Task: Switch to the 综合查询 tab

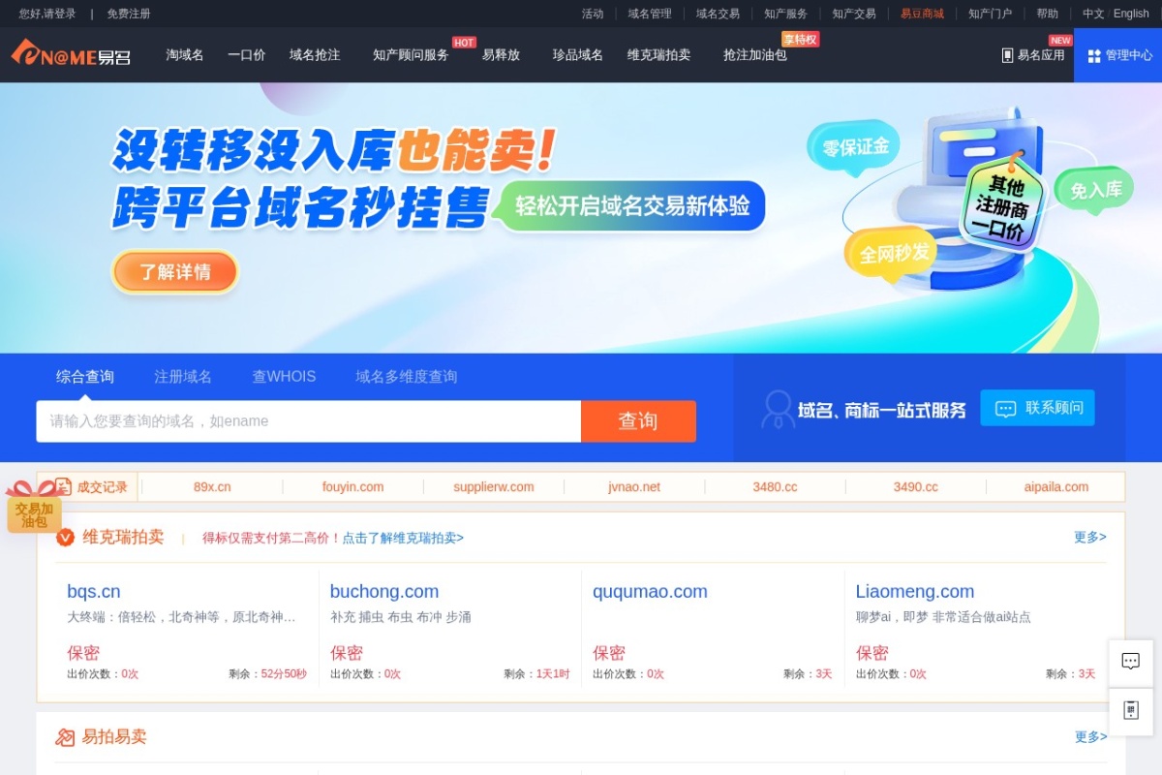Action: pyautogui.click(x=85, y=377)
